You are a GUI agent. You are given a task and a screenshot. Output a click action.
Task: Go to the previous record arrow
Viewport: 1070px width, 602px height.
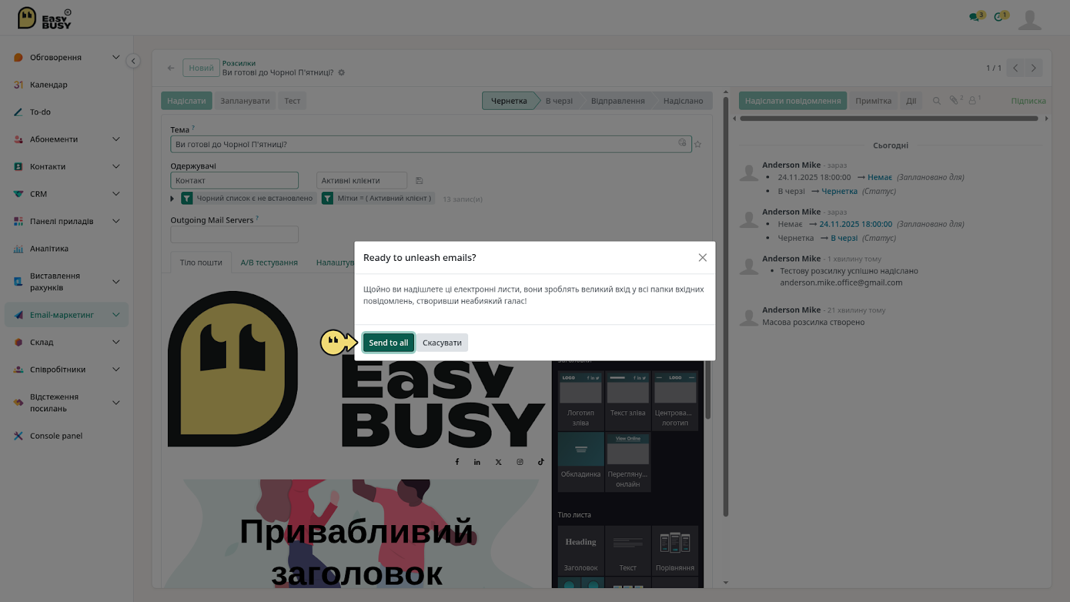pyautogui.click(x=1015, y=68)
